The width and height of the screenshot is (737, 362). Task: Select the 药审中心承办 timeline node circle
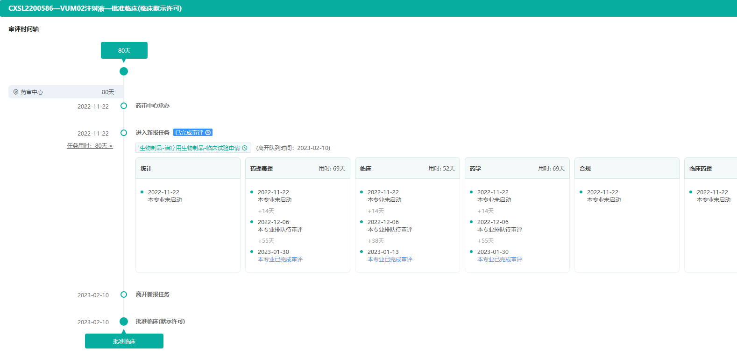(x=124, y=106)
